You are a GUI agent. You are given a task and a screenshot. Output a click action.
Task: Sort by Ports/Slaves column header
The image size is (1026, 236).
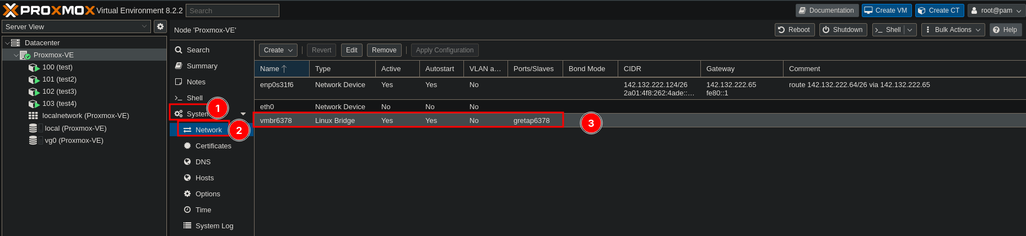(535, 69)
